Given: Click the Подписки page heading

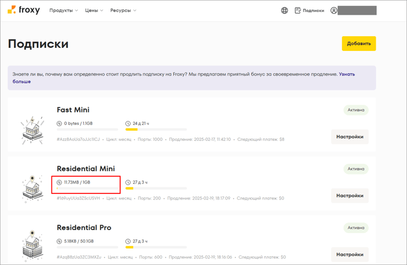Looking at the screenshot, I should pos(38,44).
